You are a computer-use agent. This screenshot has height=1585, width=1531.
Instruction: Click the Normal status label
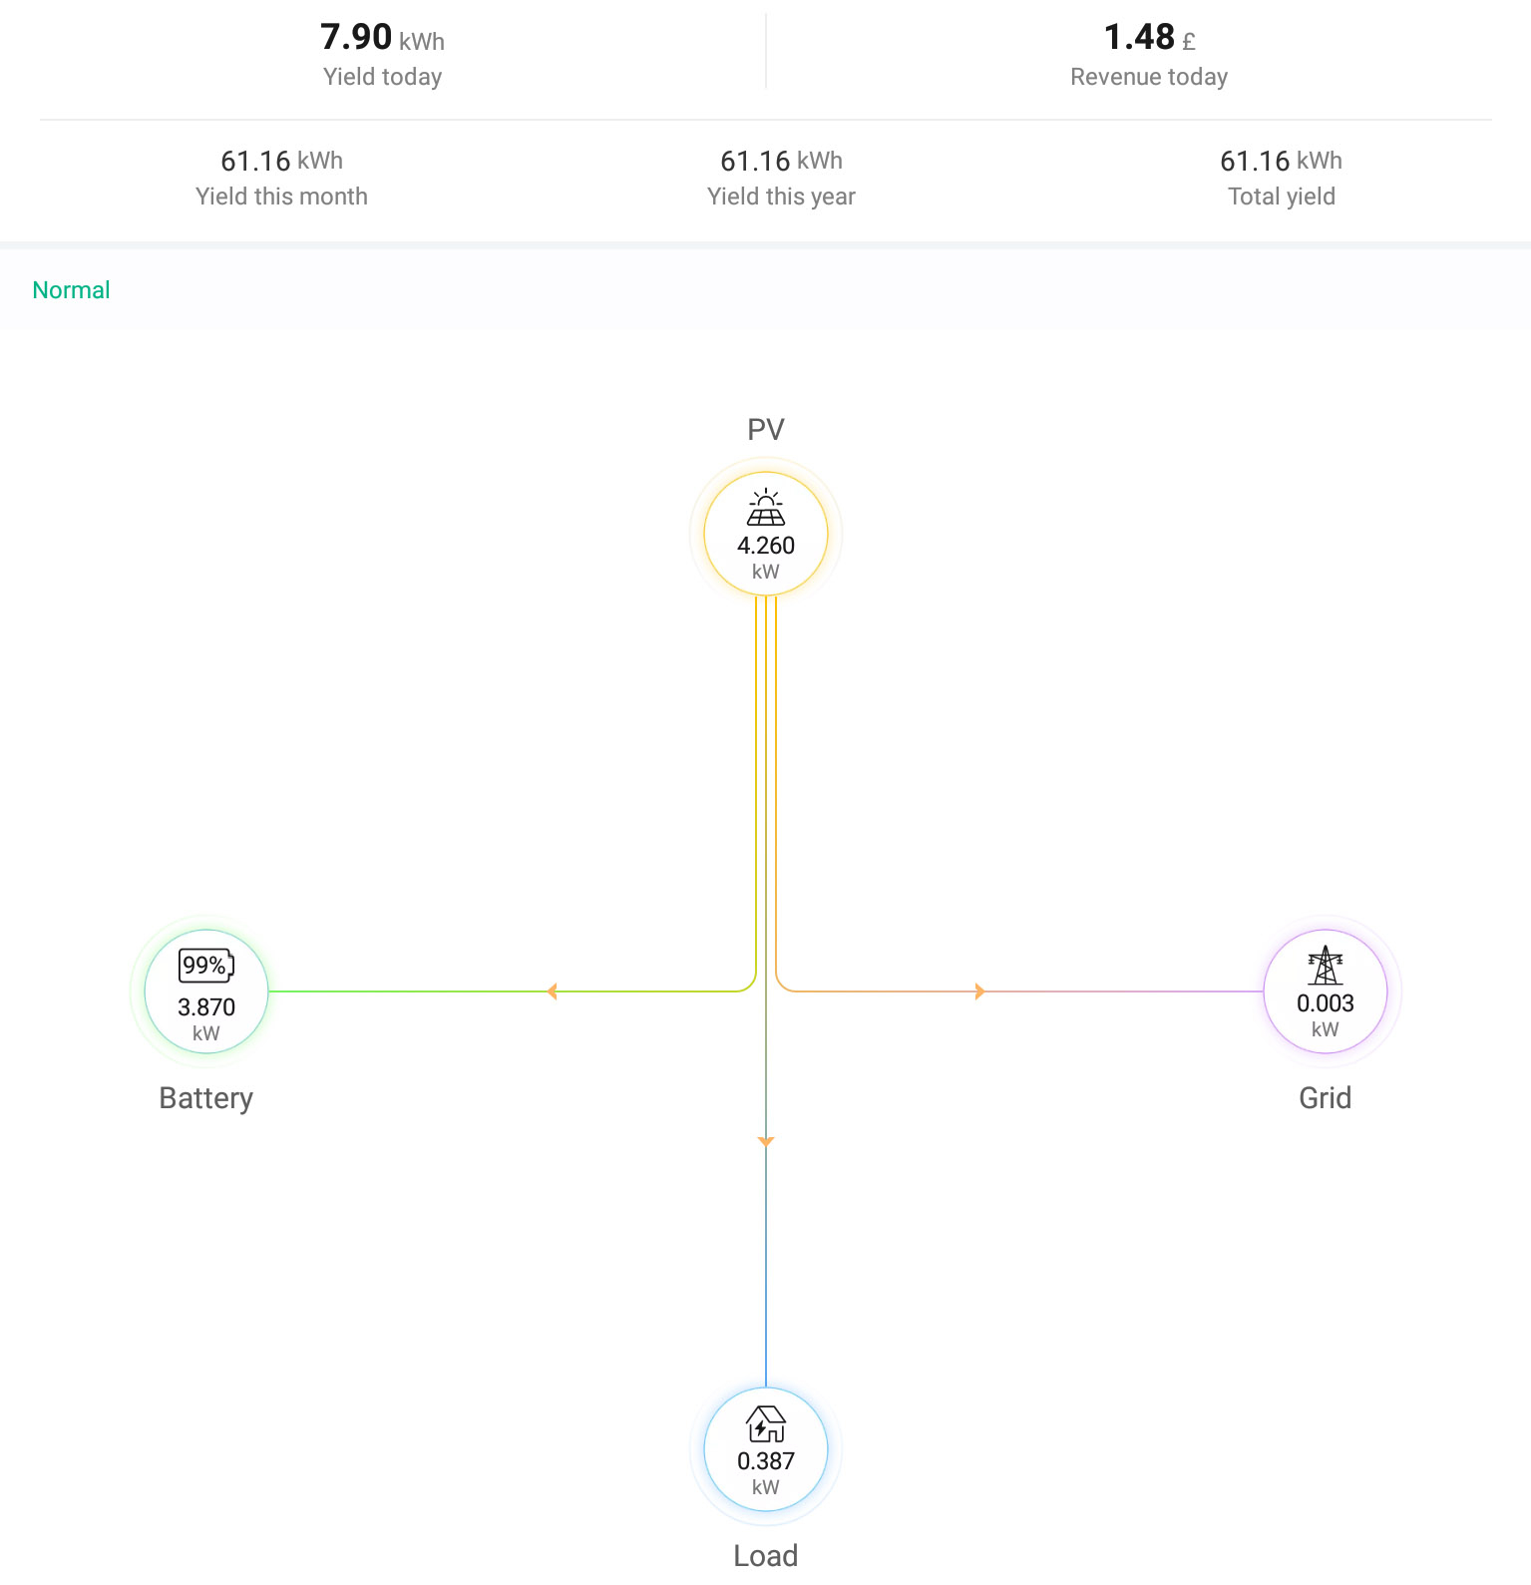71,290
